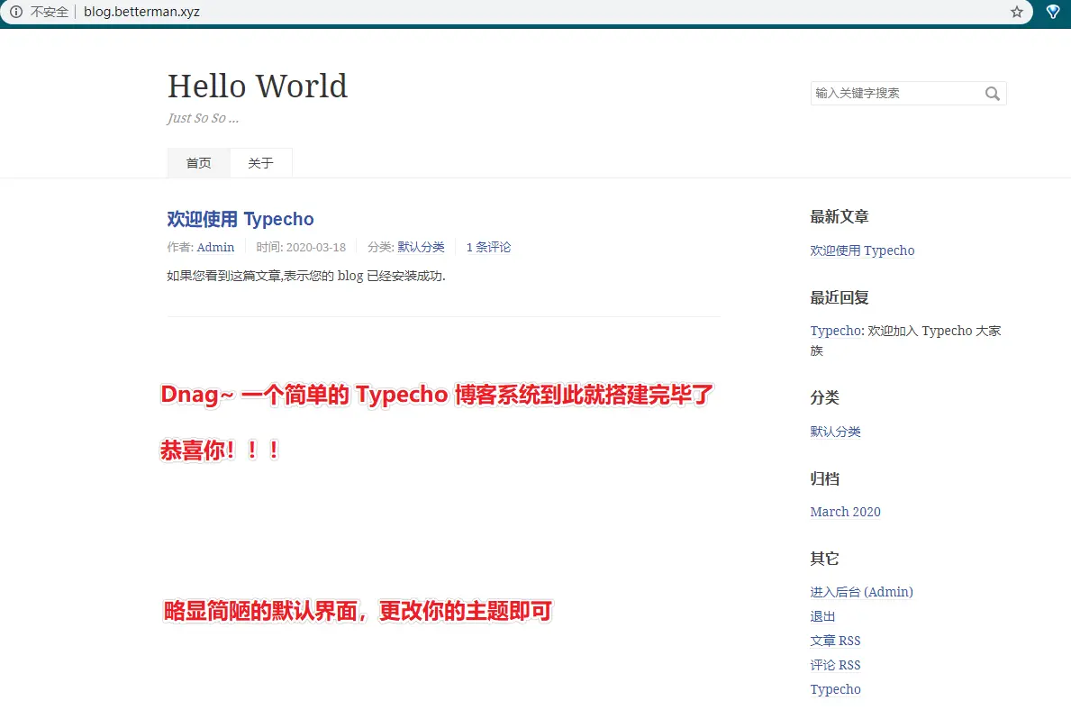Open the site security info icon

click(x=16, y=12)
